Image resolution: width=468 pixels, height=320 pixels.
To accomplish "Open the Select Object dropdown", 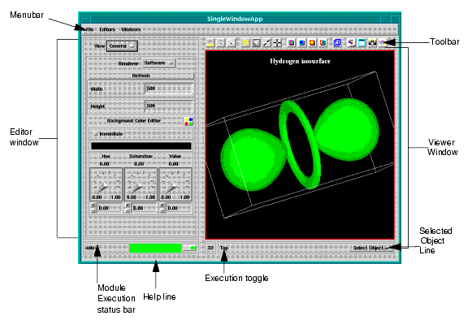I will click(371, 248).
